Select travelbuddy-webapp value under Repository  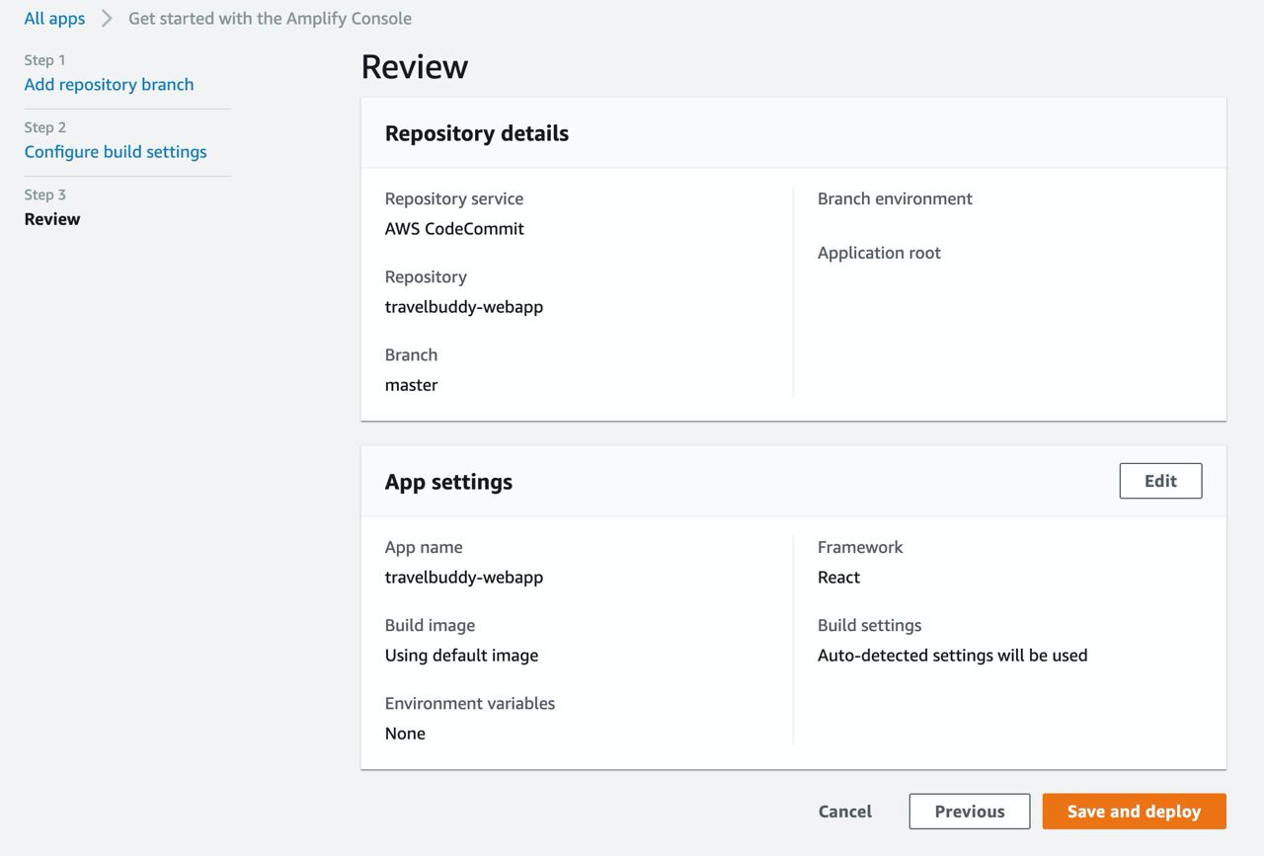464,306
